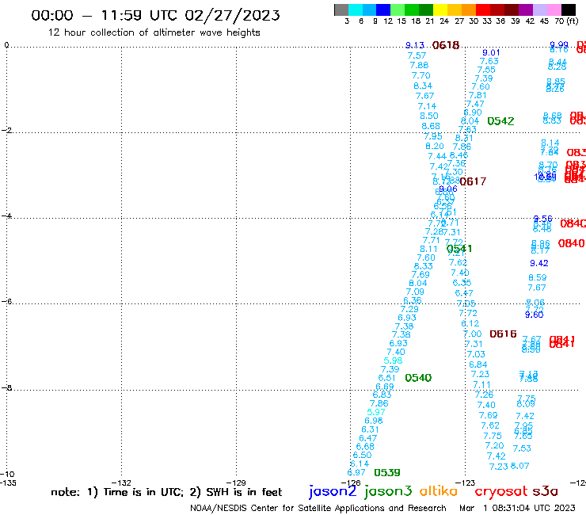Screen dimensions: 586x515
Task: Click the 8.50 wave height value
Action: click(x=429, y=116)
